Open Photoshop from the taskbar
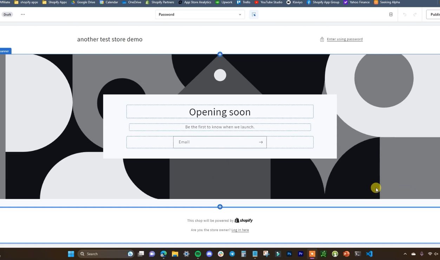This screenshot has width=440, height=260. [x=289, y=254]
